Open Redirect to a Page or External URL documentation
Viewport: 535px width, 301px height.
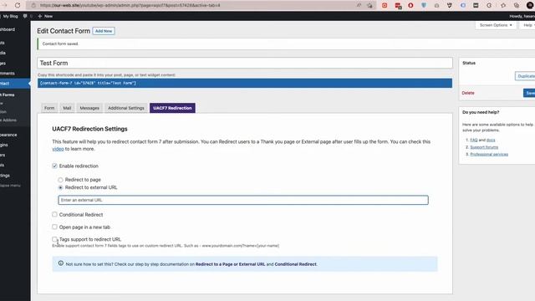pyautogui.click(x=231, y=264)
